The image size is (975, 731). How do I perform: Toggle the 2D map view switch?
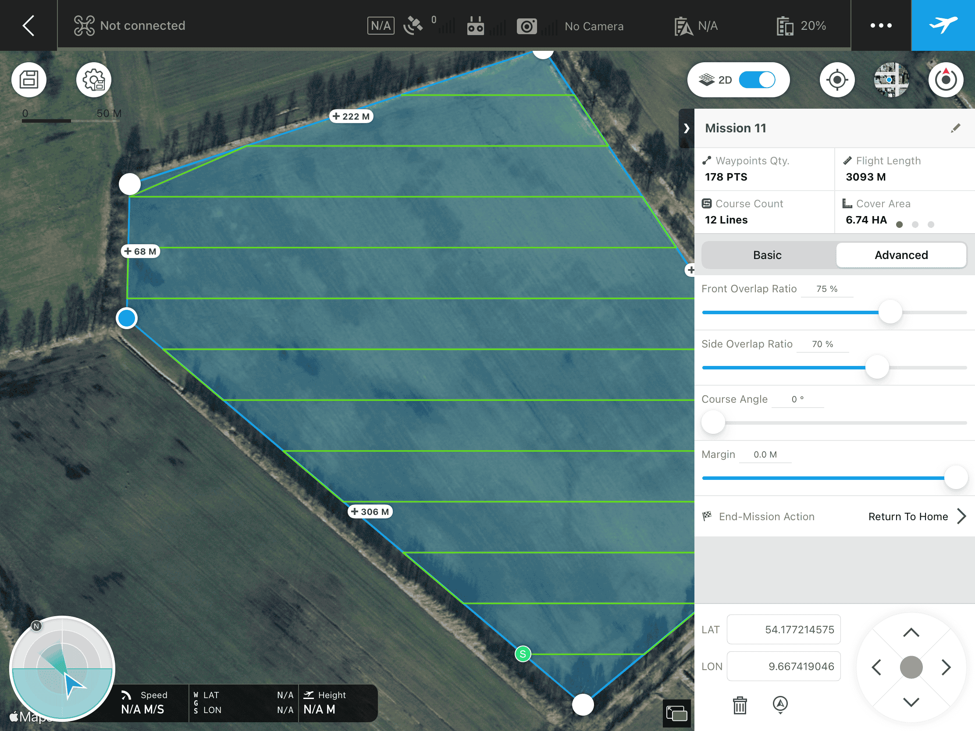[x=757, y=80]
